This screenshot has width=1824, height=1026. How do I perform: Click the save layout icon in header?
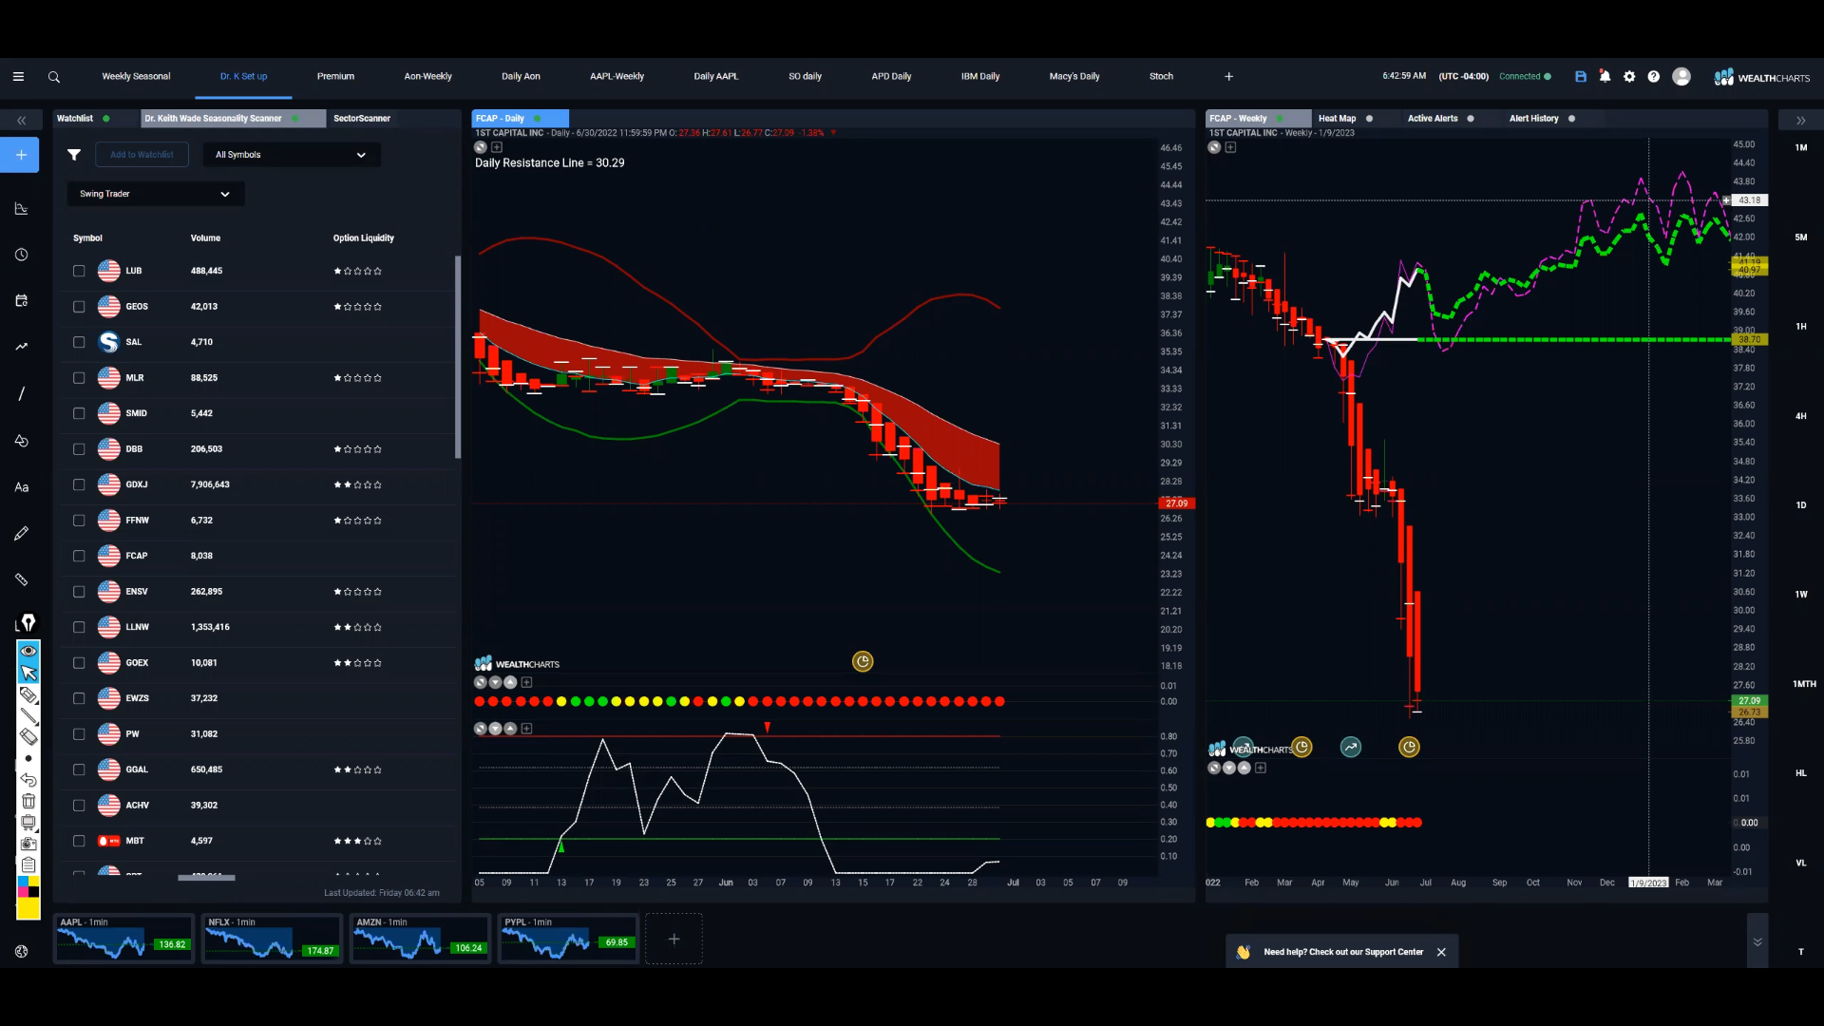click(x=1581, y=77)
